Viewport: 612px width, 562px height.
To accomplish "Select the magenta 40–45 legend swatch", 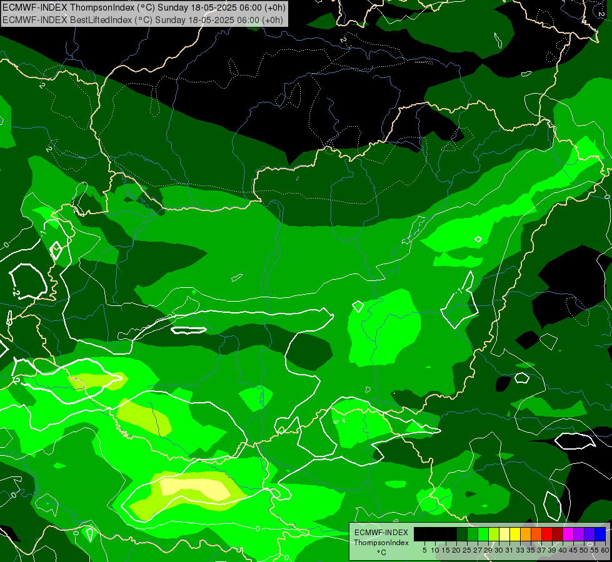I will (568, 535).
